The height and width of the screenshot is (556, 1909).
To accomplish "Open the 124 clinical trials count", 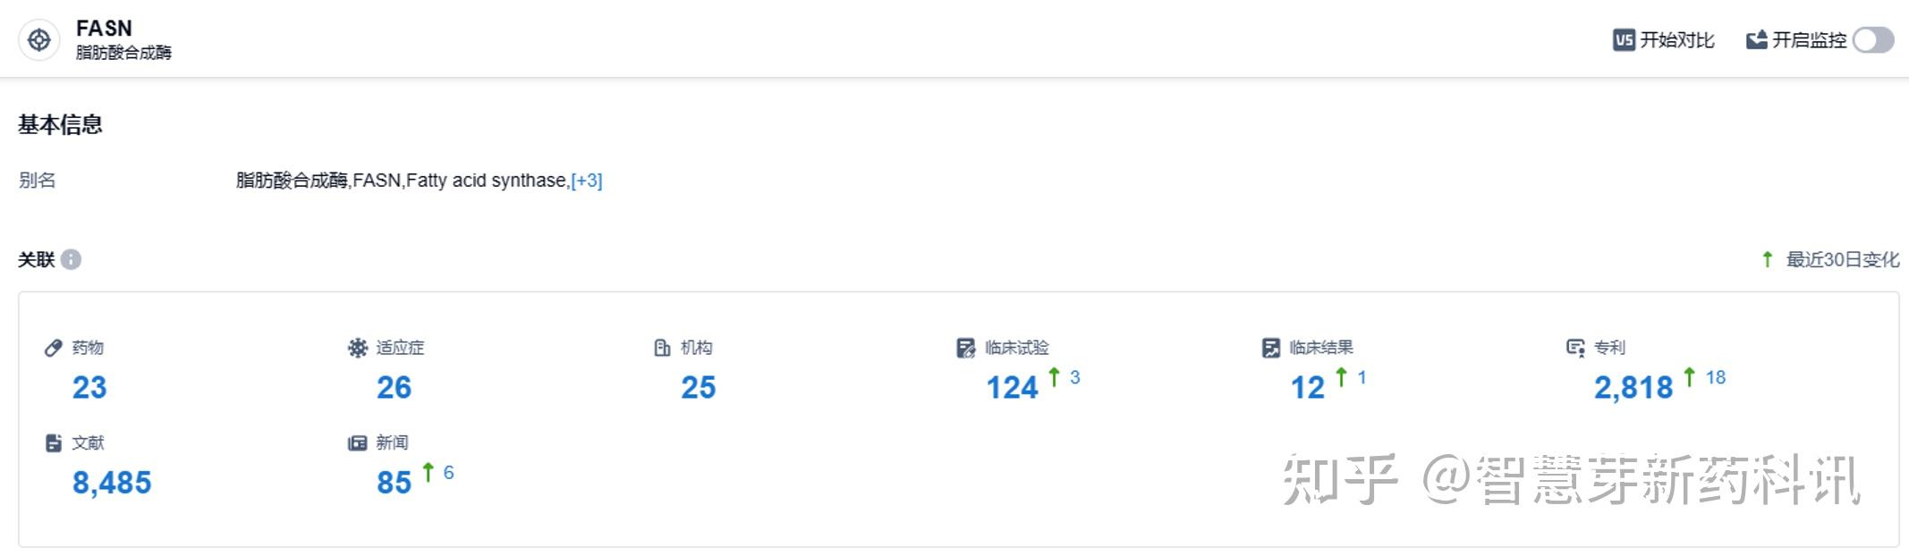I will pyautogui.click(x=1012, y=387).
